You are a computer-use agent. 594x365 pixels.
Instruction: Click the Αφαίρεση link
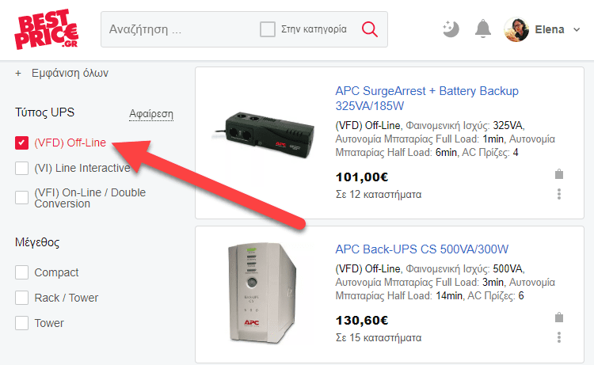pos(151,113)
